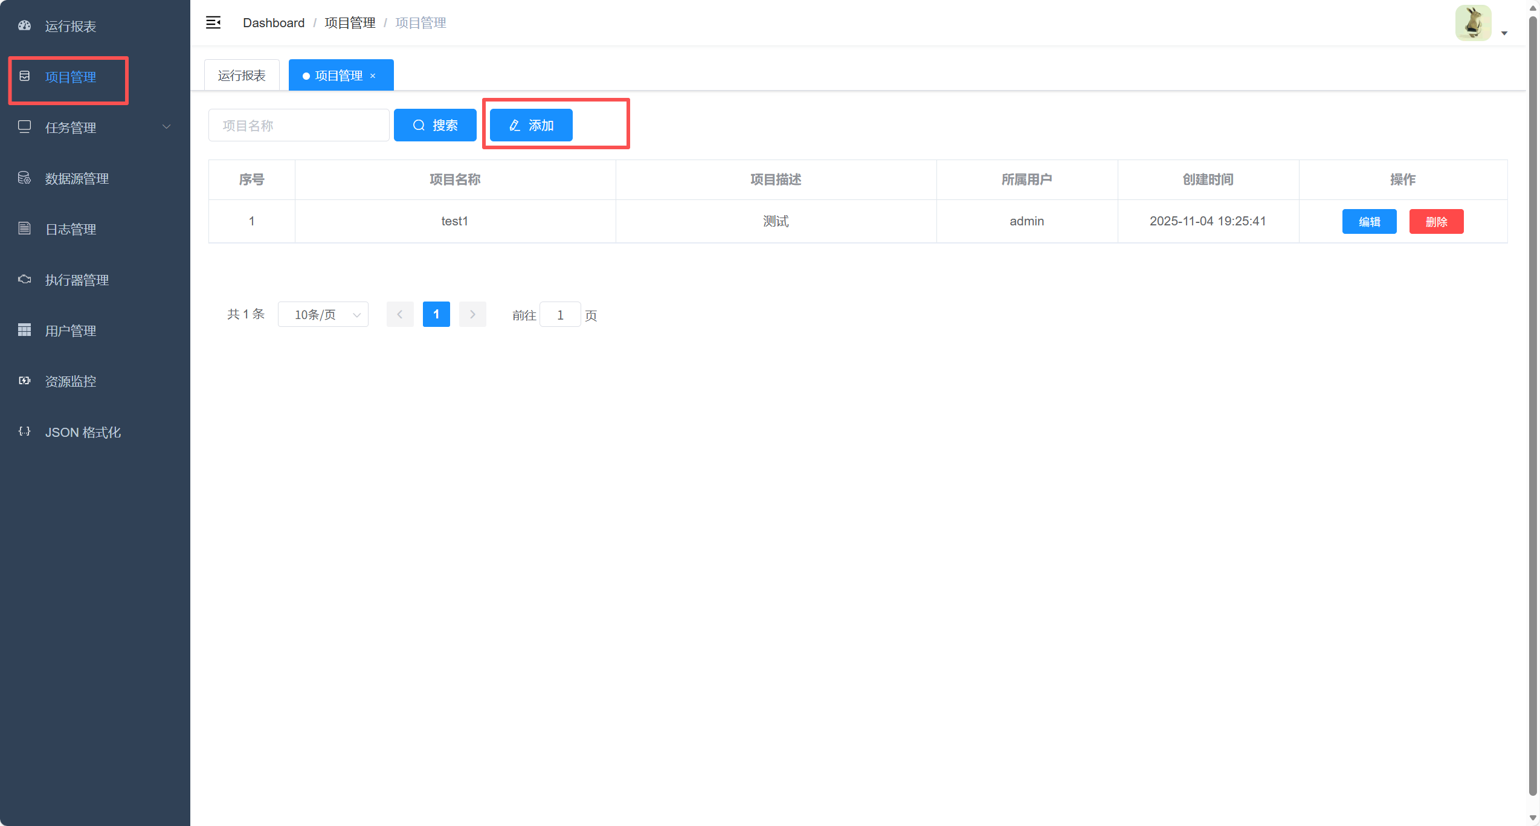Screen dimensions: 1540x826
Task: Select page 1 in pagination
Action: 436,314
